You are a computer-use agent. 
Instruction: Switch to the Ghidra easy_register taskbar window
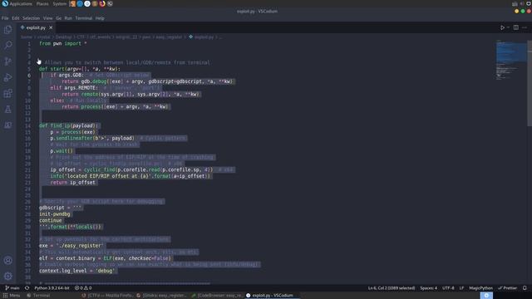coord(161,296)
